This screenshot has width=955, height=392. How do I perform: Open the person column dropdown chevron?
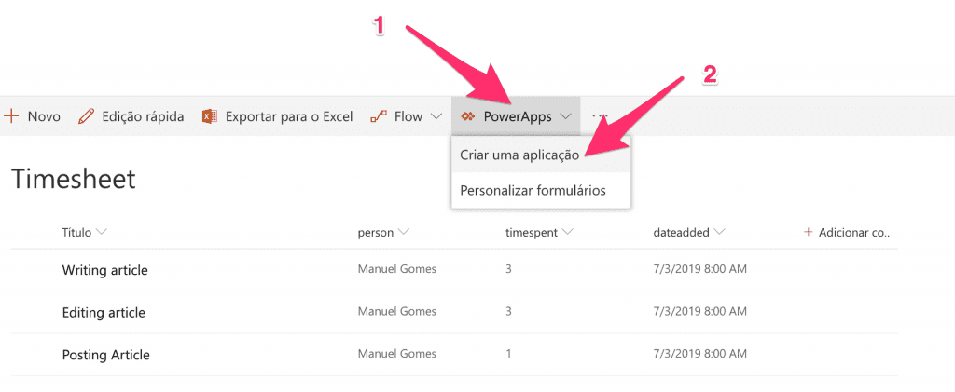pyautogui.click(x=403, y=232)
